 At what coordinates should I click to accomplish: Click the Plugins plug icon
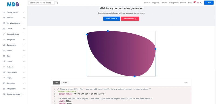click(4, 78)
